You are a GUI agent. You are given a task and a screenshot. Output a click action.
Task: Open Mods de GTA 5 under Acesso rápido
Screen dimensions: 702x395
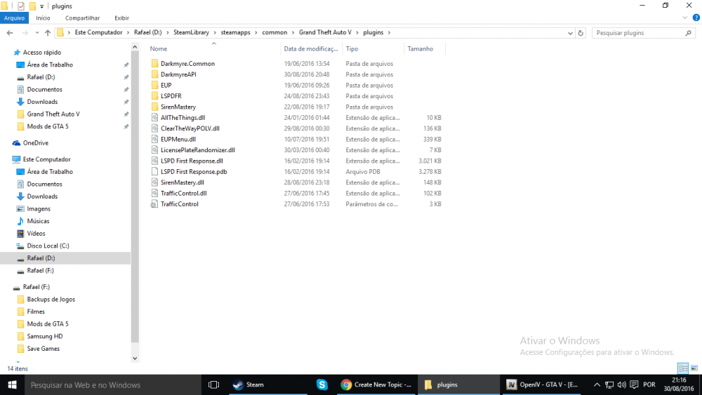click(x=48, y=126)
